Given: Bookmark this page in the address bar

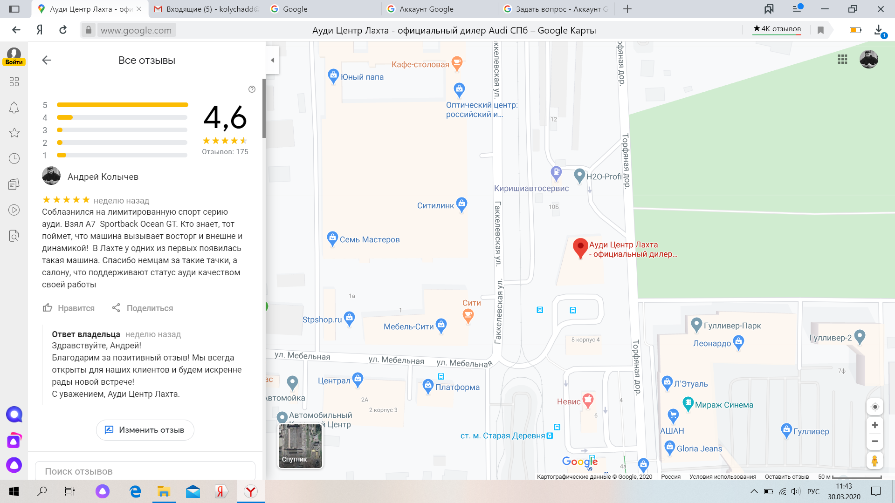Looking at the screenshot, I should pyautogui.click(x=820, y=30).
